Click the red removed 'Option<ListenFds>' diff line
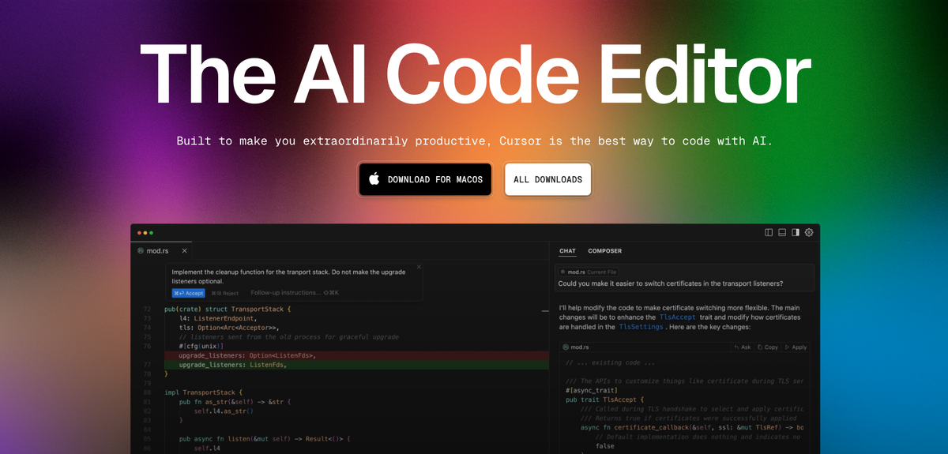 pos(355,355)
